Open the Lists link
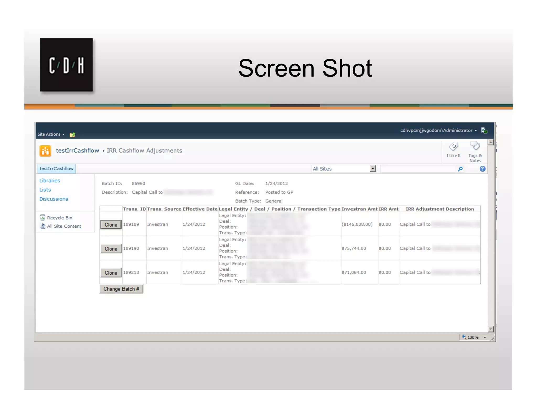Viewport: 537px width, 415px height. [x=45, y=190]
